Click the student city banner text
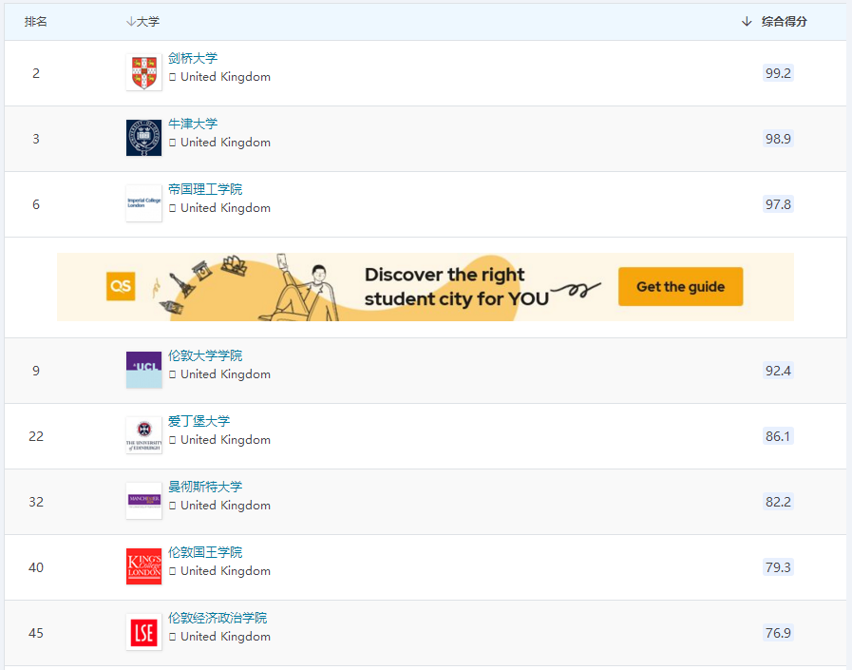 457,287
